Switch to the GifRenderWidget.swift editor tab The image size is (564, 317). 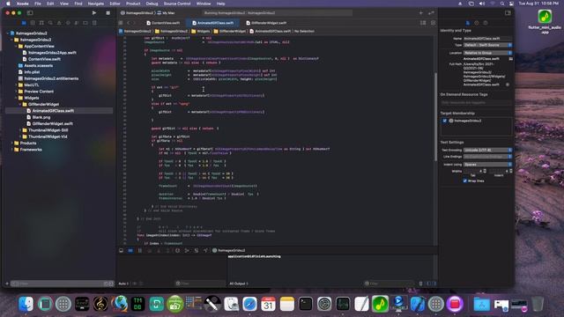[x=266, y=23]
